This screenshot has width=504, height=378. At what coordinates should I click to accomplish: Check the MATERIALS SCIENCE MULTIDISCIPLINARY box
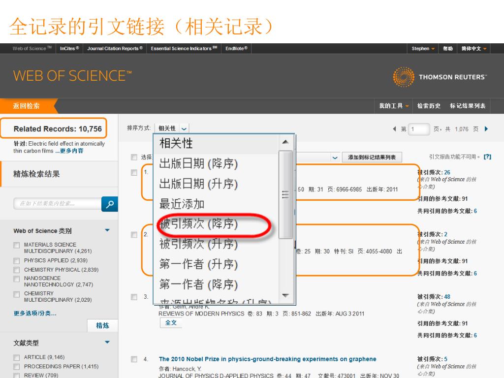(16, 245)
